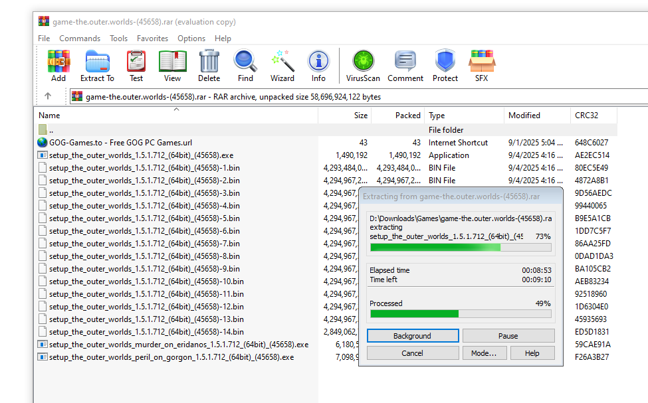Open the Options menu
The width and height of the screenshot is (648, 403).
click(x=191, y=38)
